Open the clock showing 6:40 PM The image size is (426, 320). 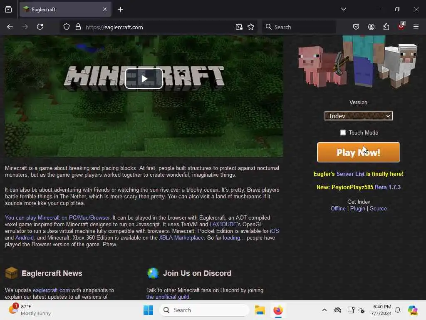(x=381, y=310)
